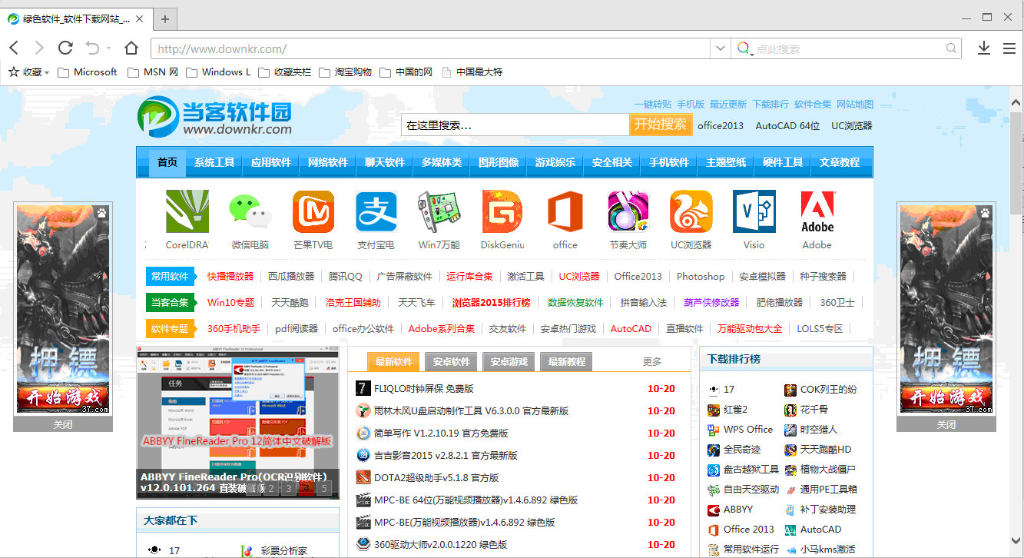The image size is (1024, 558).
Task: Open the Microsoft bookmarks folder
Action: click(x=88, y=72)
